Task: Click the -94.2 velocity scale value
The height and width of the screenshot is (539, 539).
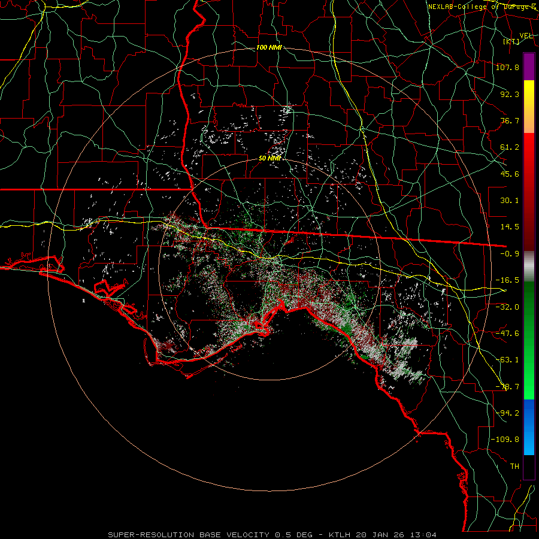Action: pos(507,413)
